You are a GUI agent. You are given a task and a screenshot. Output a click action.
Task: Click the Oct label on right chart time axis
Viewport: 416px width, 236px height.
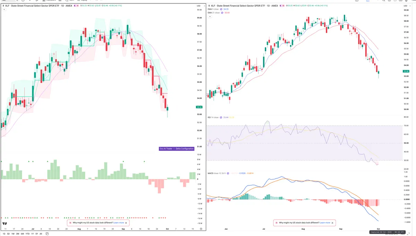coord(378,229)
